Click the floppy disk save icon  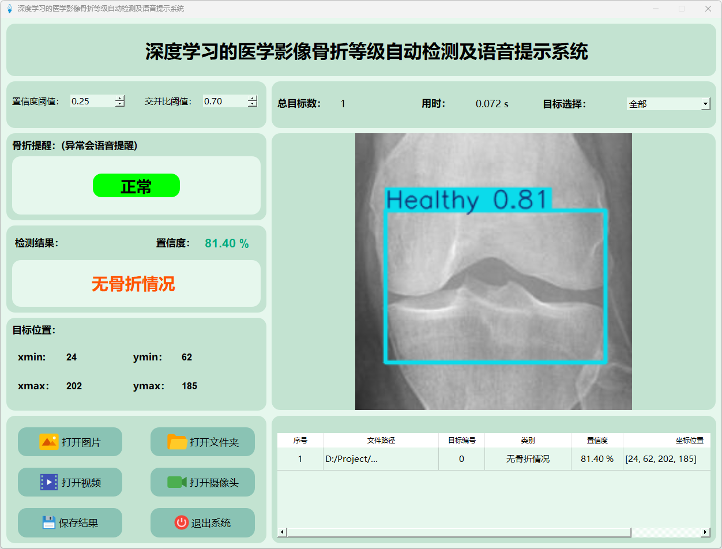click(49, 522)
